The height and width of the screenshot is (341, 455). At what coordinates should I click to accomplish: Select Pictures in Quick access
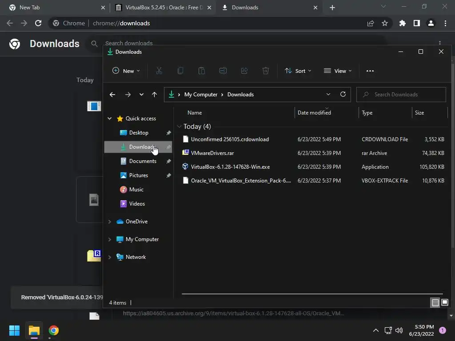(138, 175)
